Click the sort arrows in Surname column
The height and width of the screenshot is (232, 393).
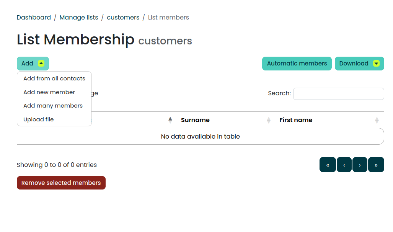pos(269,120)
